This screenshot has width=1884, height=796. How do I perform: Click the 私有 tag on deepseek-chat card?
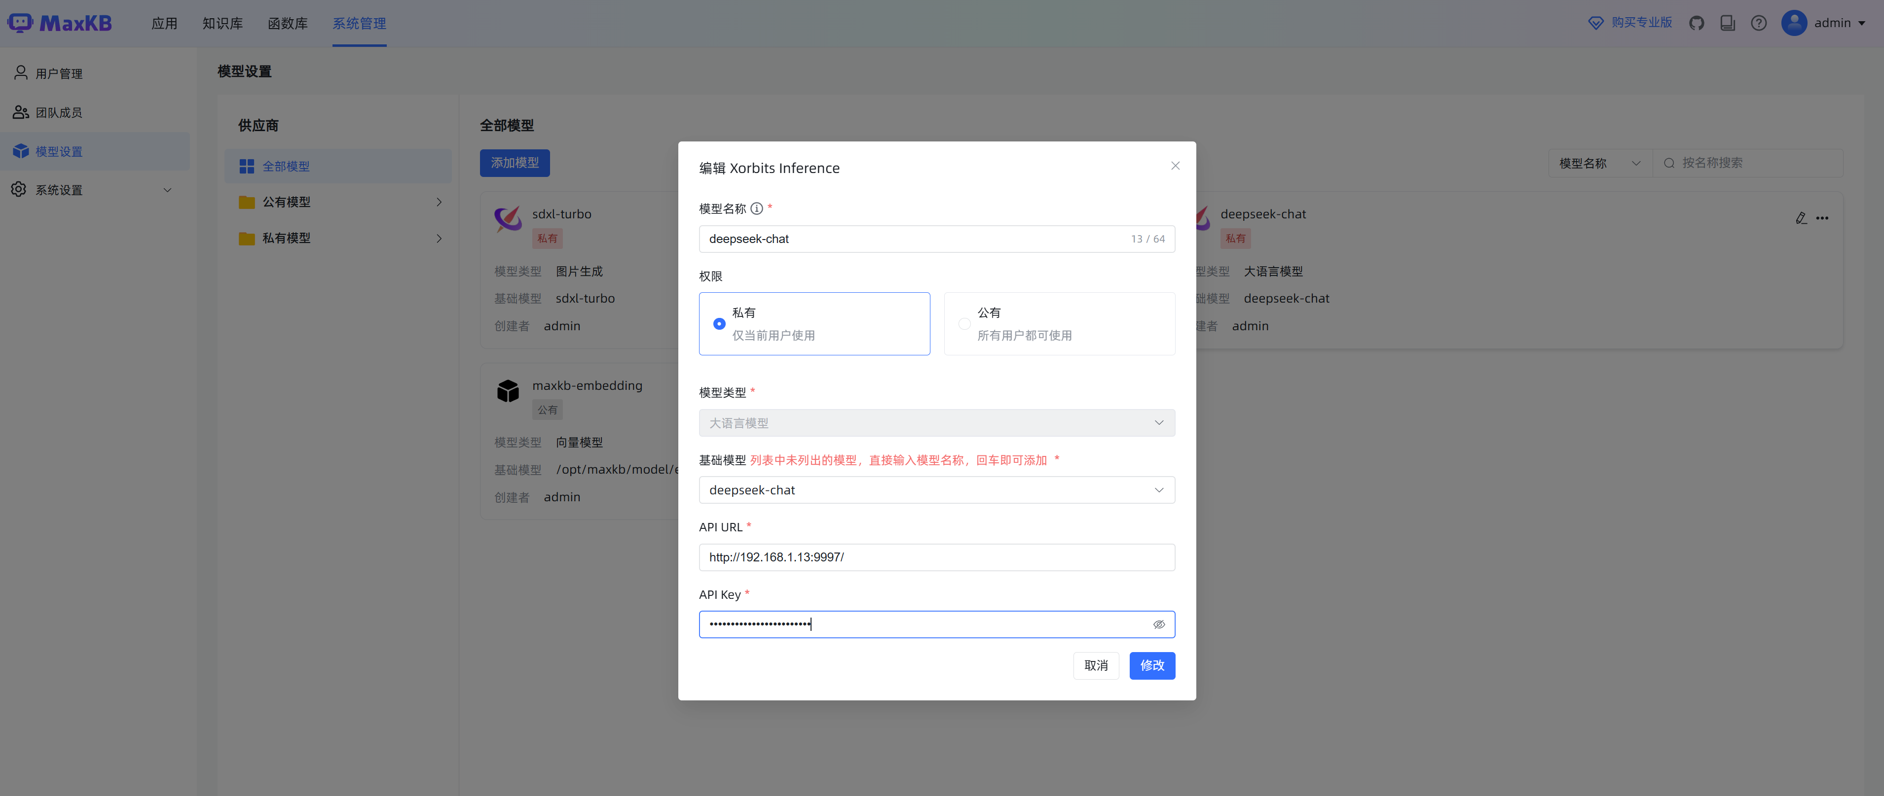click(x=1235, y=238)
